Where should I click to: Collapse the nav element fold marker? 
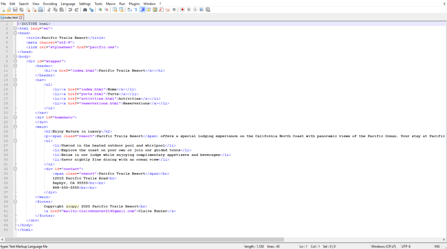(15, 80)
